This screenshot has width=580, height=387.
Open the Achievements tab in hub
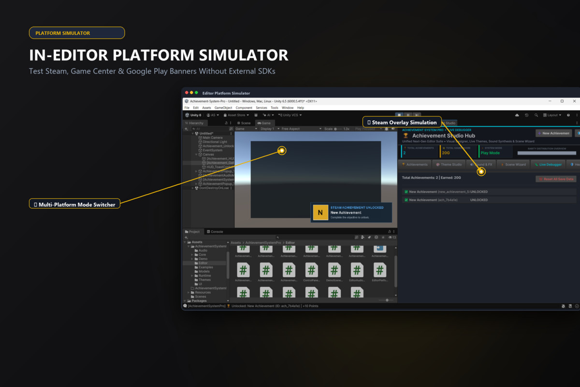(415, 164)
